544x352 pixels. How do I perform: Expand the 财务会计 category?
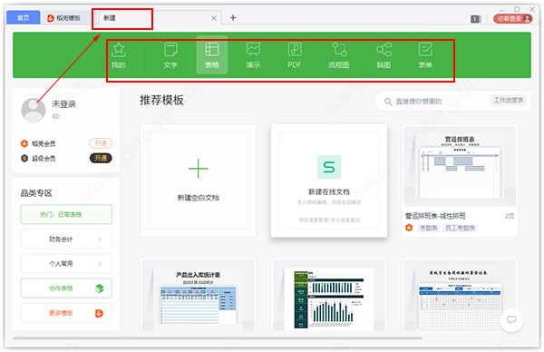66,239
